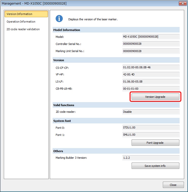This screenshot has width=188, height=192.
Task: Click the Marking Builder 3 Version field
Action: coord(151,158)
